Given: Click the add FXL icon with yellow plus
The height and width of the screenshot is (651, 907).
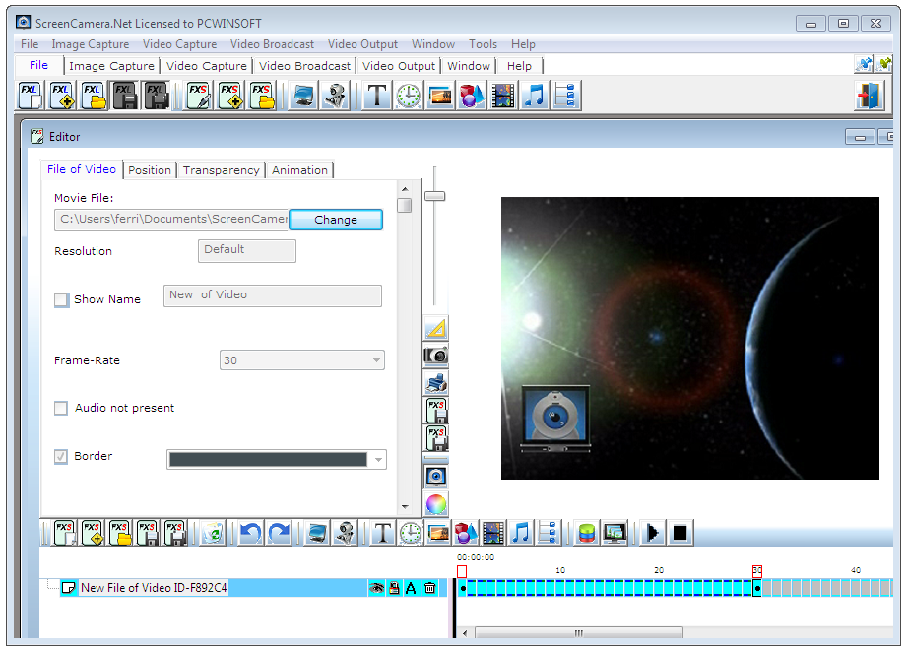Looking at the screenshot, I should click(61, 96).
